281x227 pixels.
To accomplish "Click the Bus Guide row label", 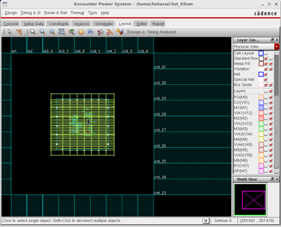I will pos(243,85).
